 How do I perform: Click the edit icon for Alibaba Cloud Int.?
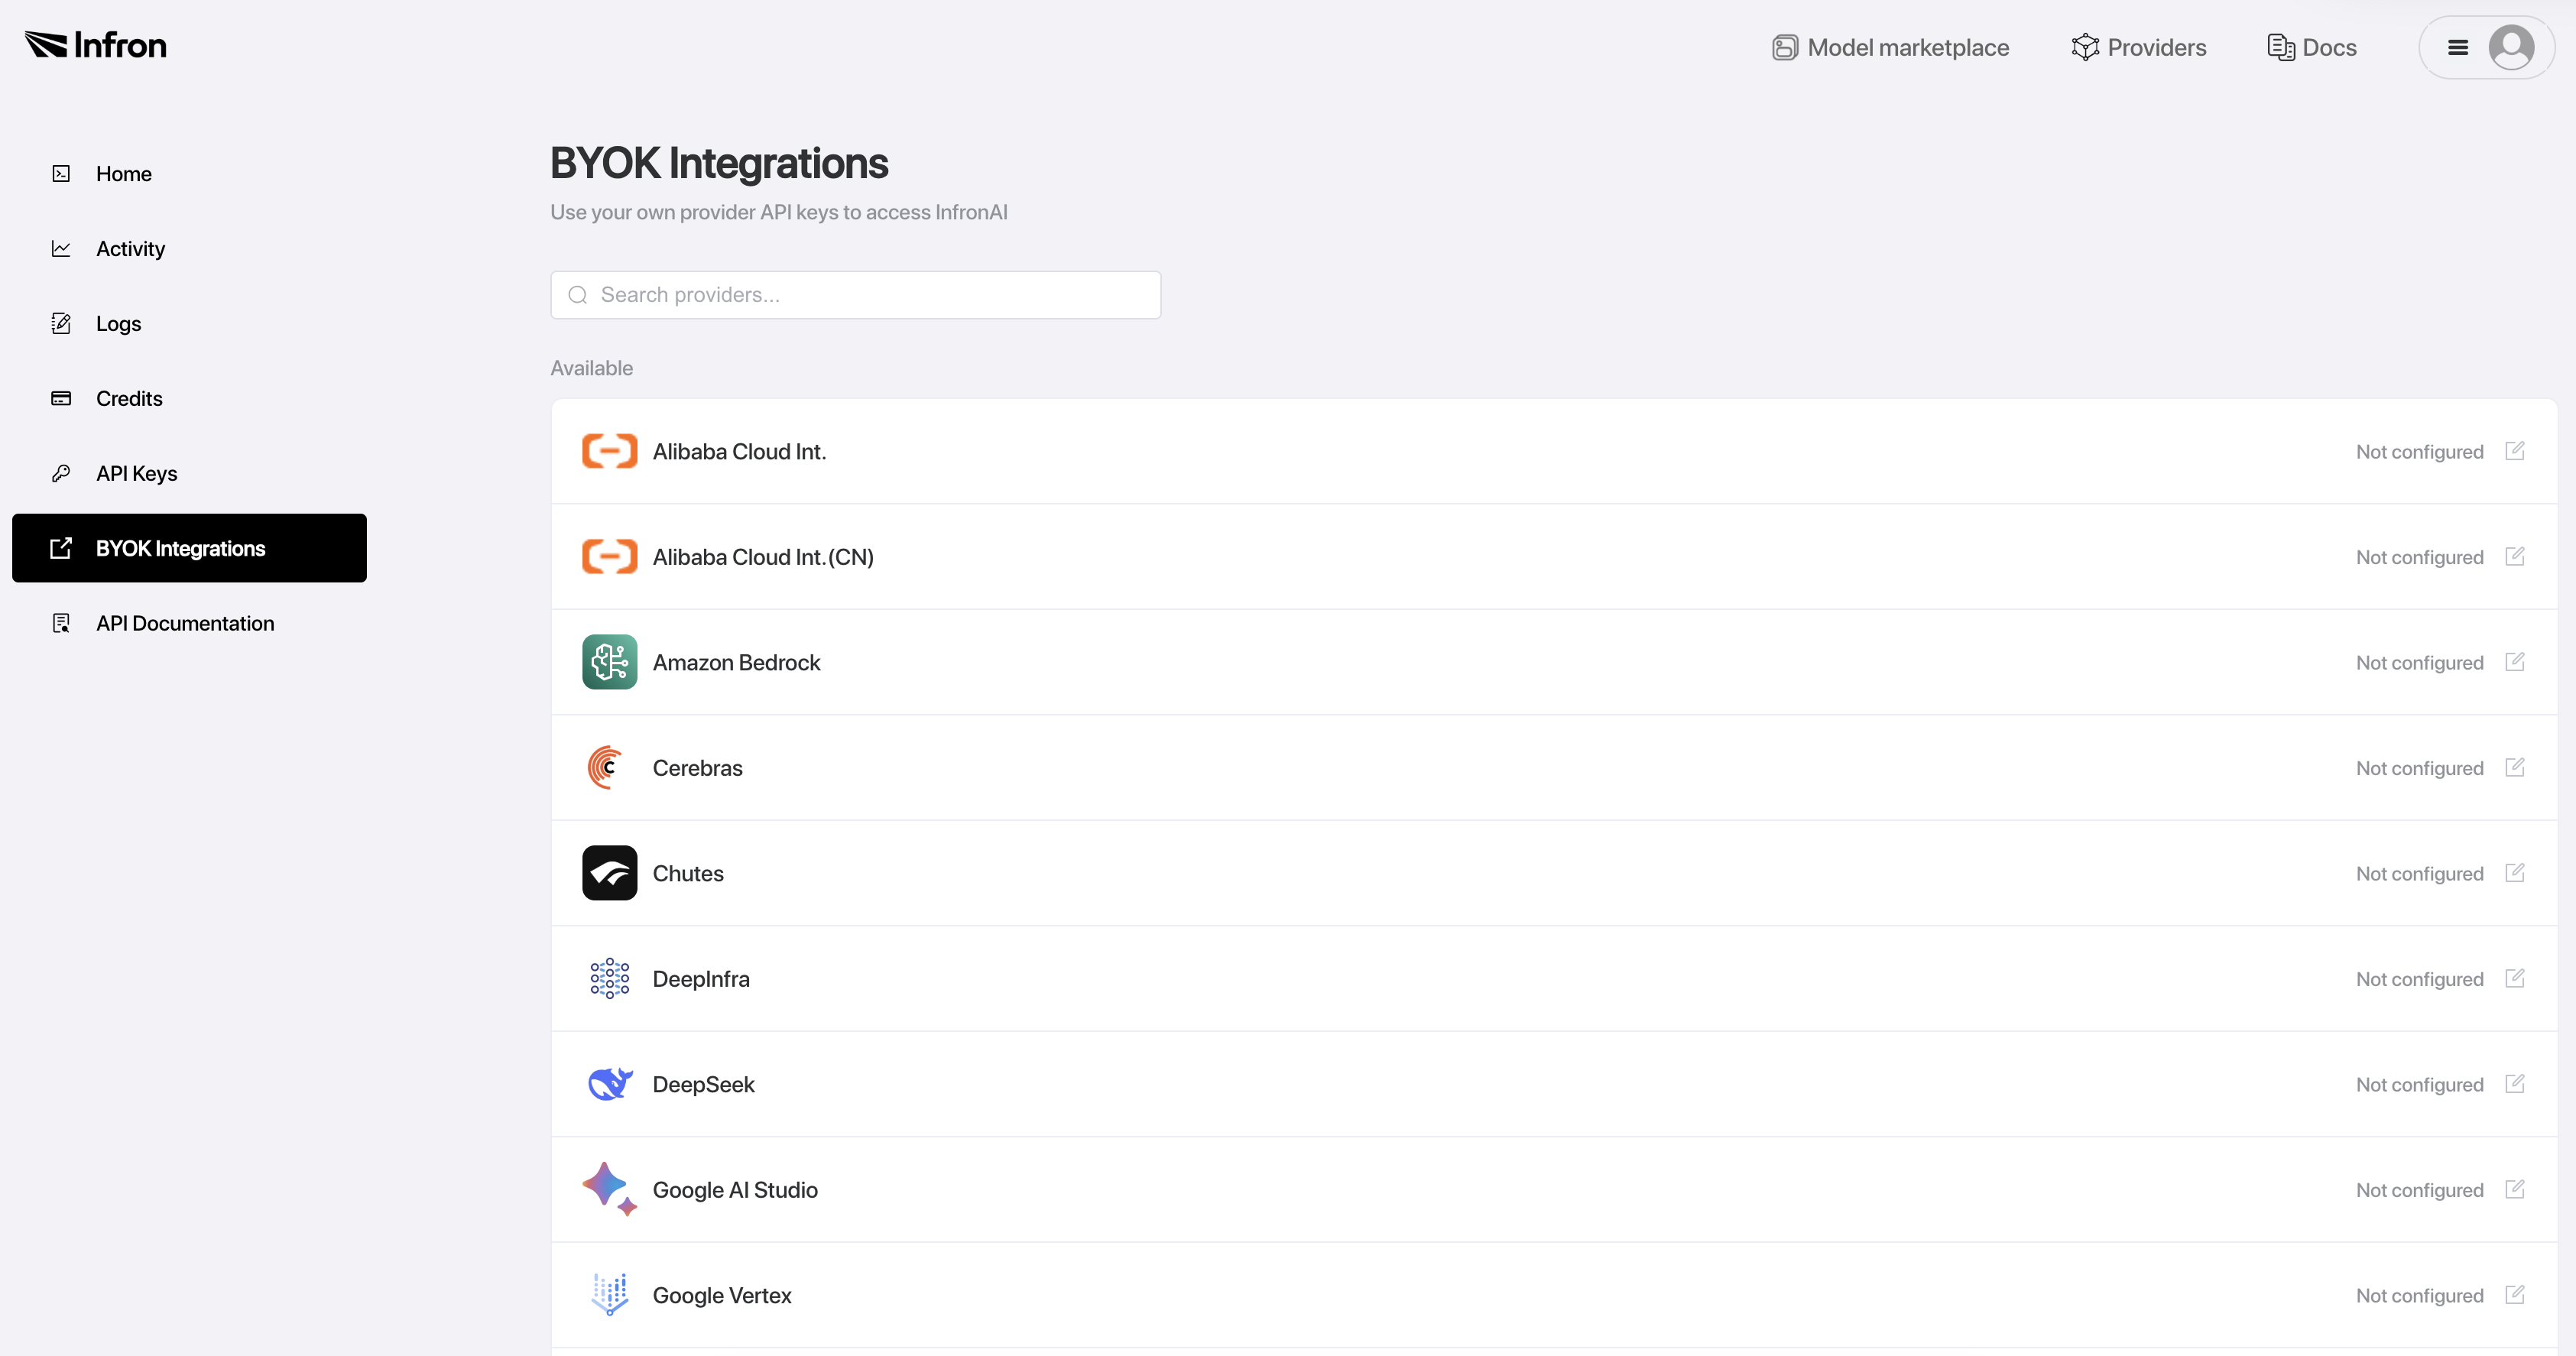[x=2514, y=451]
